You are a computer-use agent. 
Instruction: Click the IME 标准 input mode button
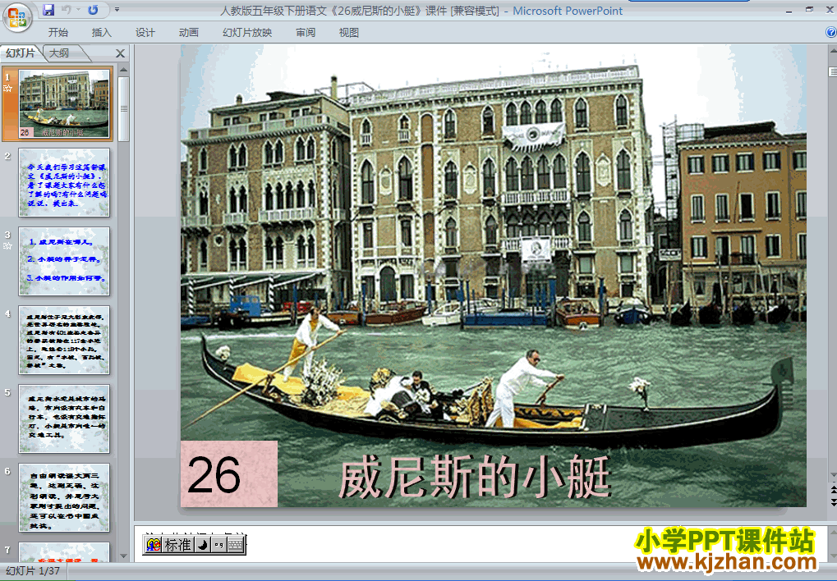177,545
